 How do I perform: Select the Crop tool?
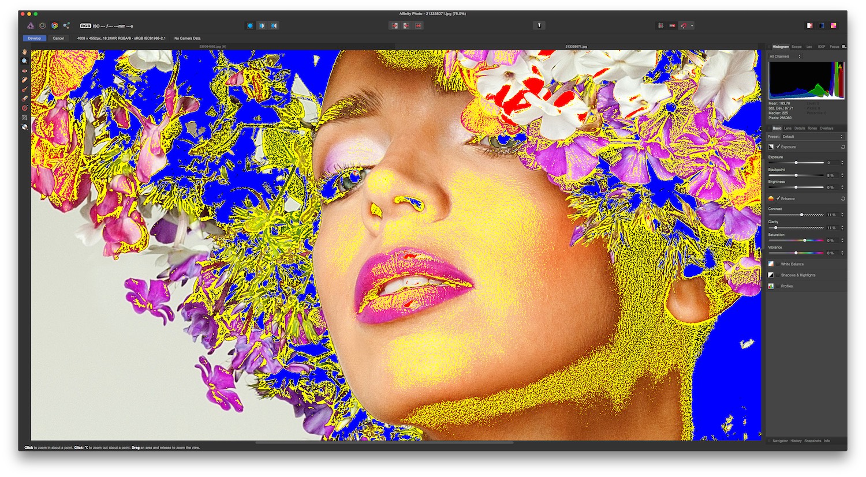coord(25,117)
